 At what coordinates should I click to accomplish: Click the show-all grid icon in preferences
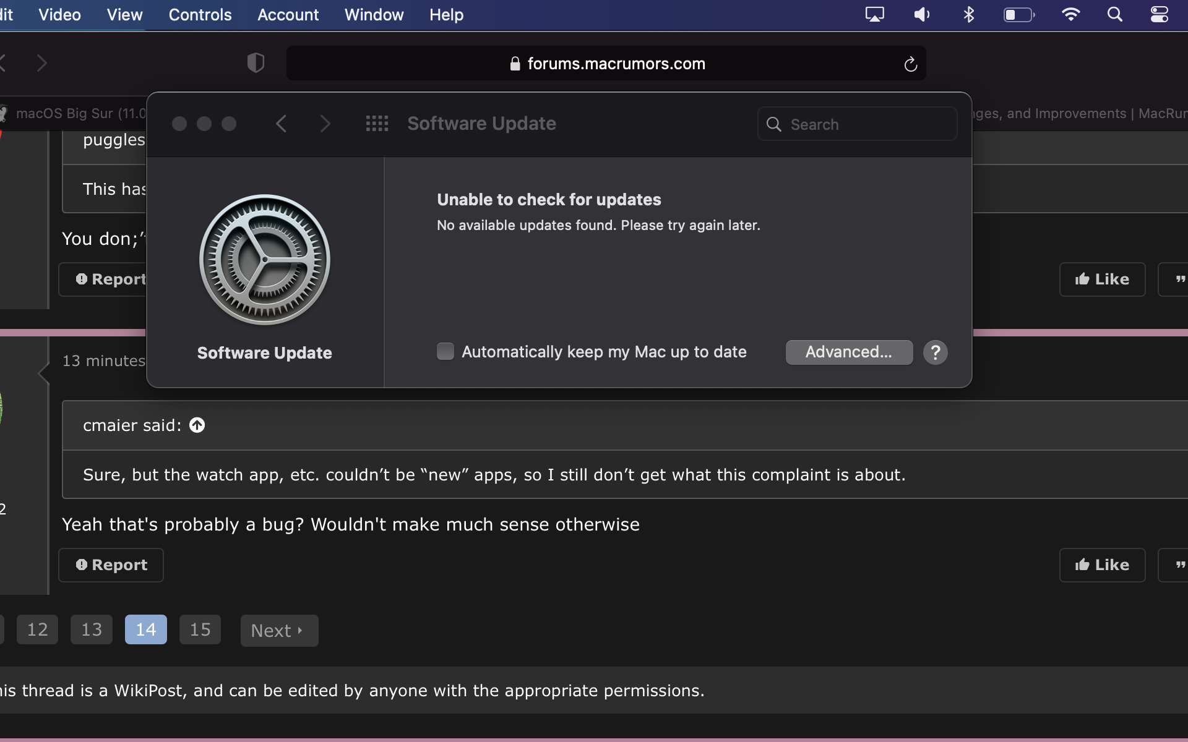point(377,124)
